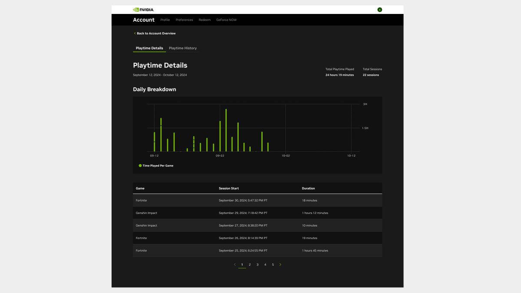This screenshot has width=521, height=293.
Task: Click the previous page arrow
Action: pos(234,264)
